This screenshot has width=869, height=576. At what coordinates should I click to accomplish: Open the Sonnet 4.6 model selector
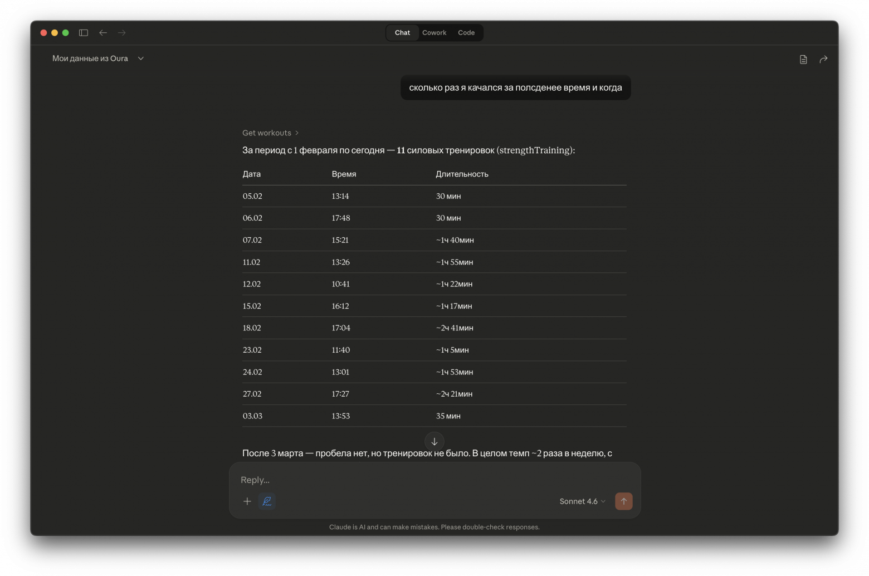tap(582, 501)
